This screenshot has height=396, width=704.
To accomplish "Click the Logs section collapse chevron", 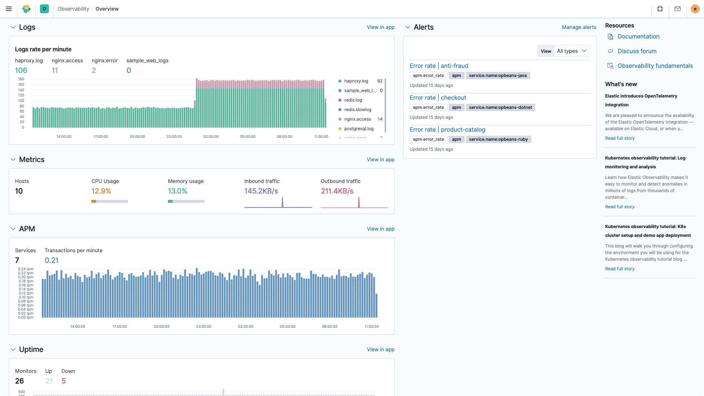I will coord(13,27).
